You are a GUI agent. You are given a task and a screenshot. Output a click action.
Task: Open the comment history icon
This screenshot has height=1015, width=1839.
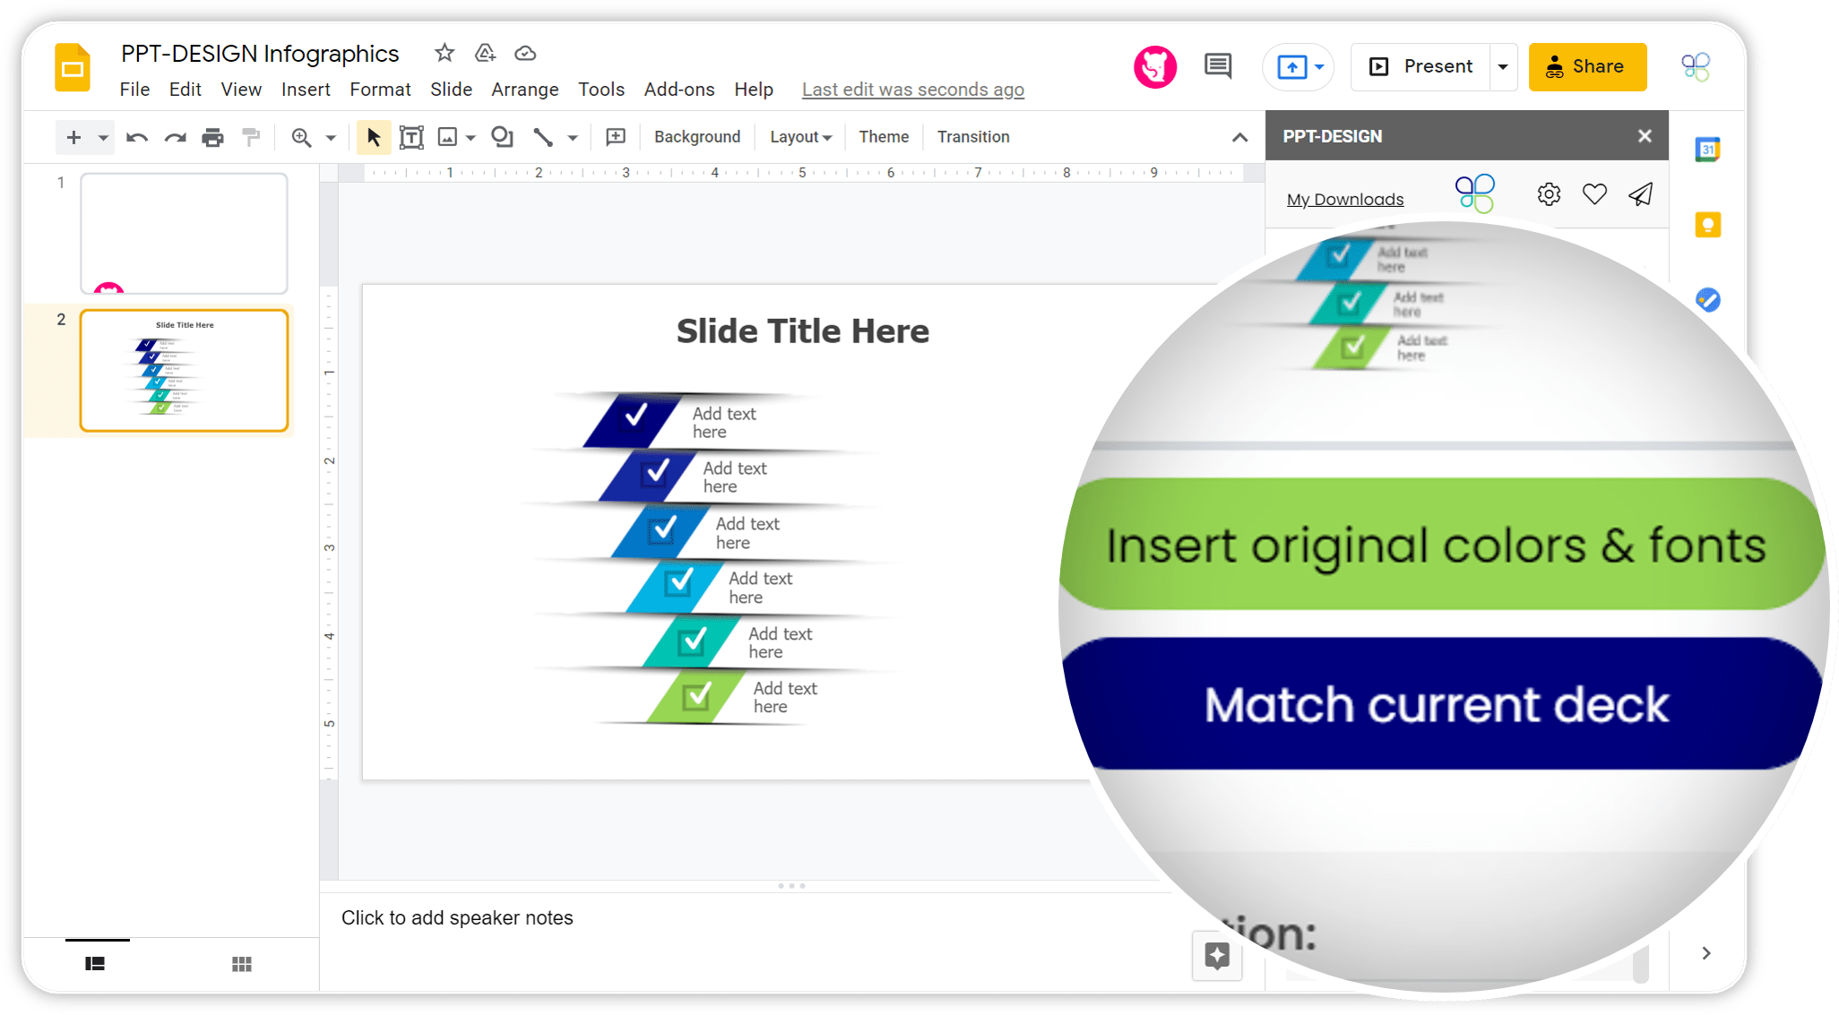1218,66
